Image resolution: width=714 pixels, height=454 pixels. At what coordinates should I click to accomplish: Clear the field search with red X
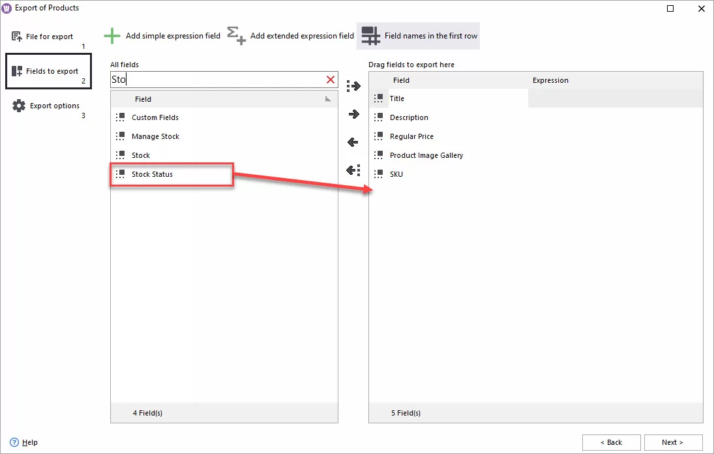[x=331, y=80]
